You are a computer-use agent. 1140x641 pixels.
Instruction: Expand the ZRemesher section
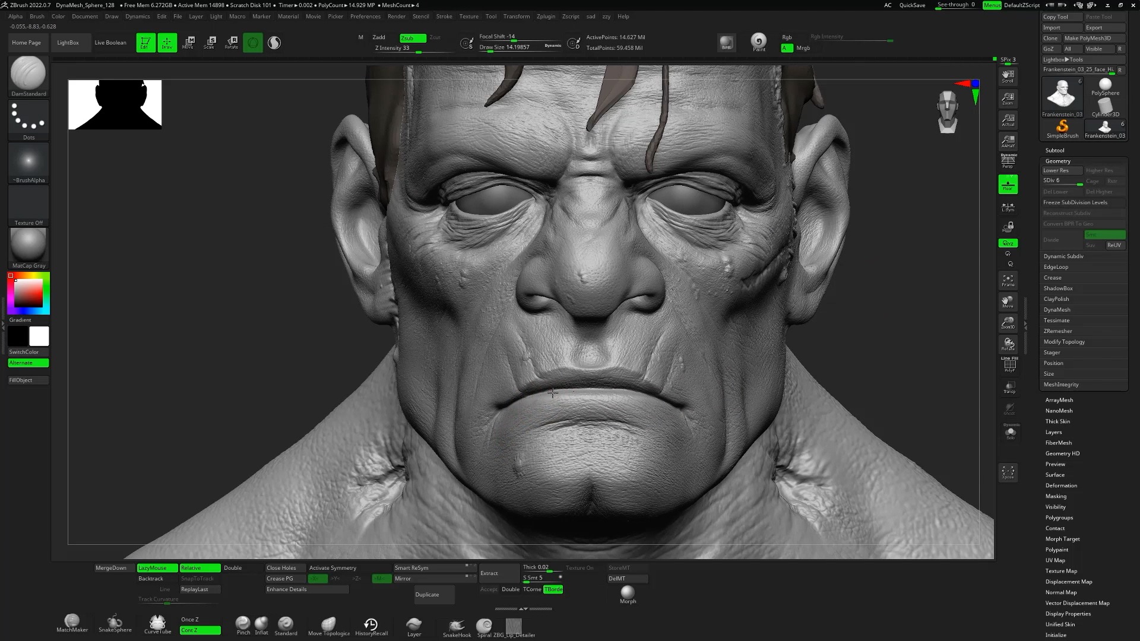1058,331
